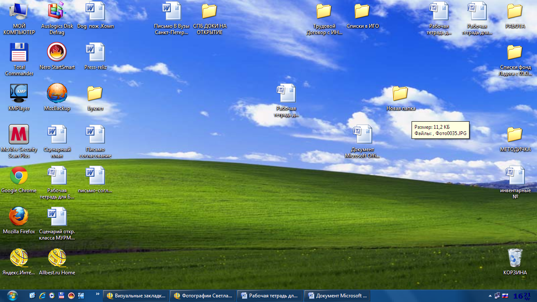Click the taskbar clock showing 16:21

pos(522,296)
